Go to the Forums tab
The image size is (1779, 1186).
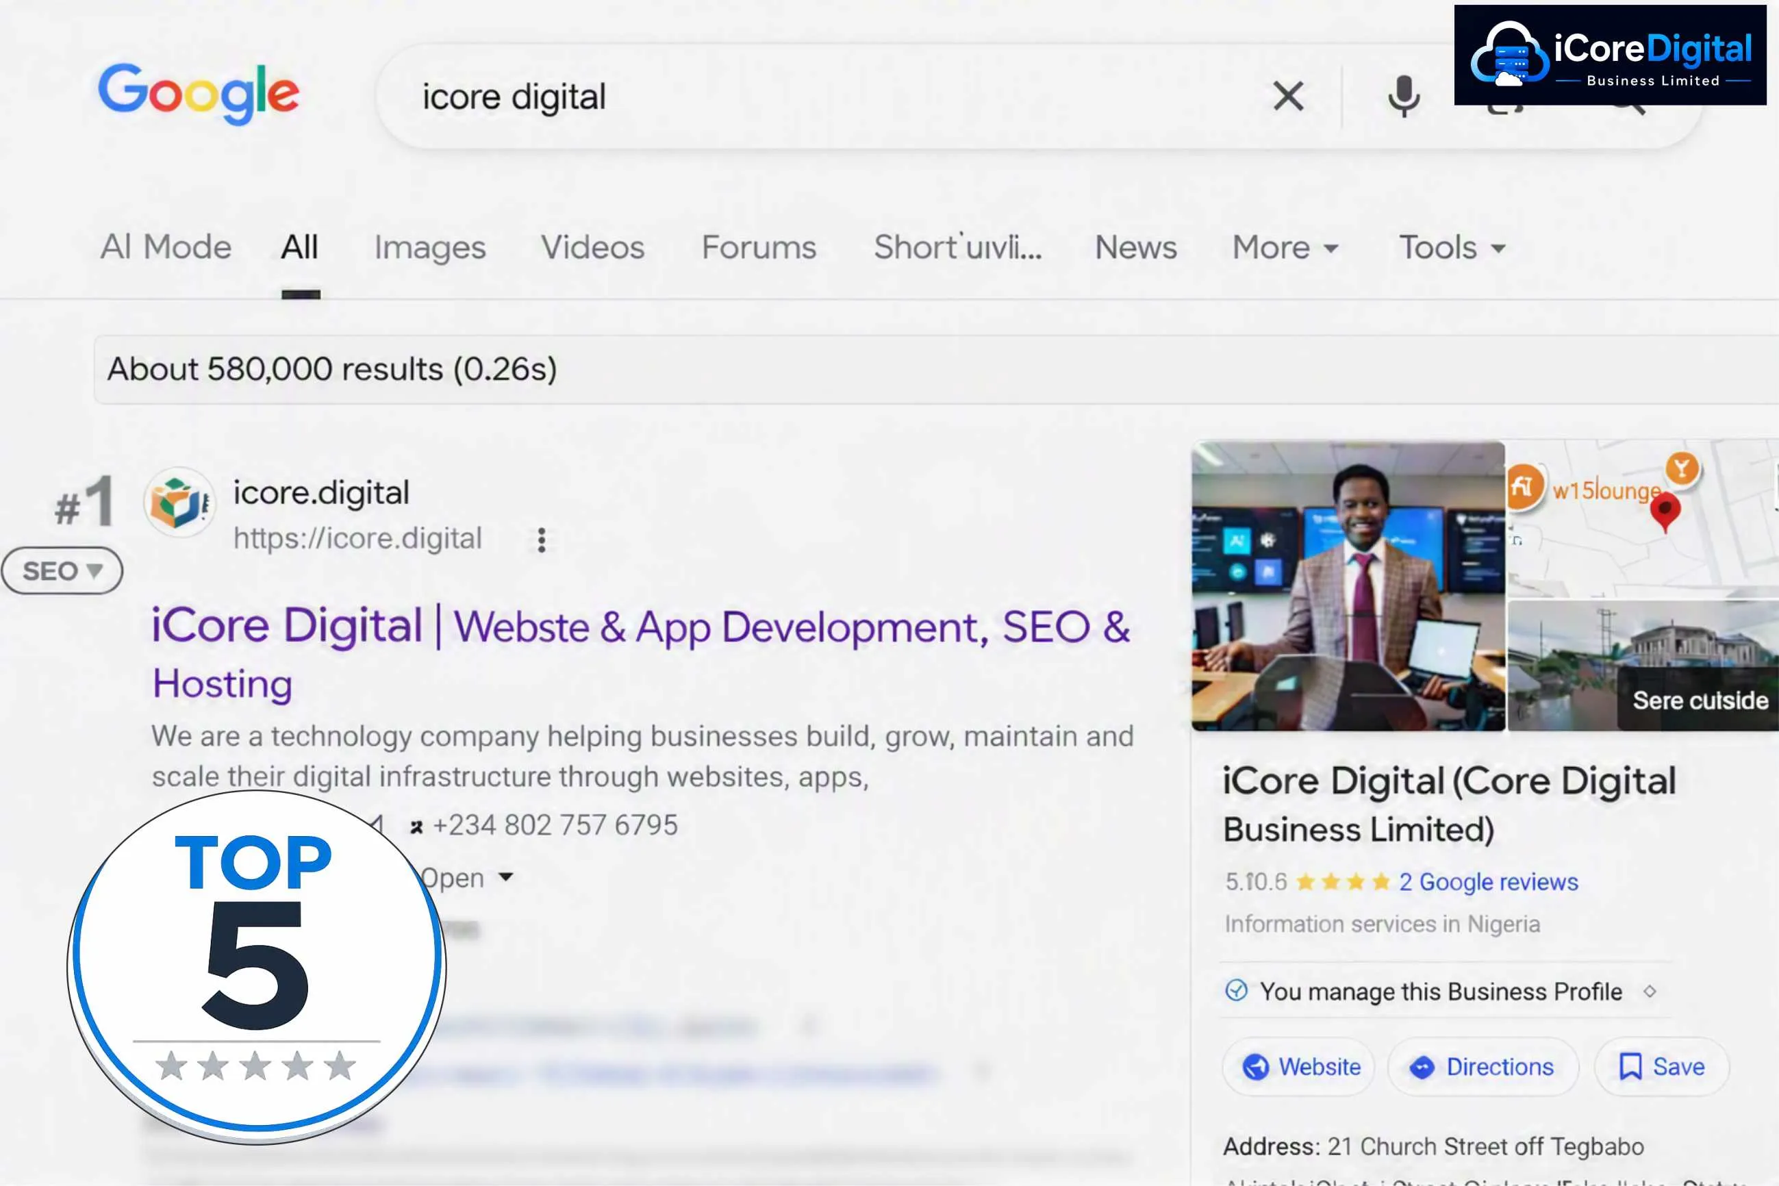(x=759, y=247)
